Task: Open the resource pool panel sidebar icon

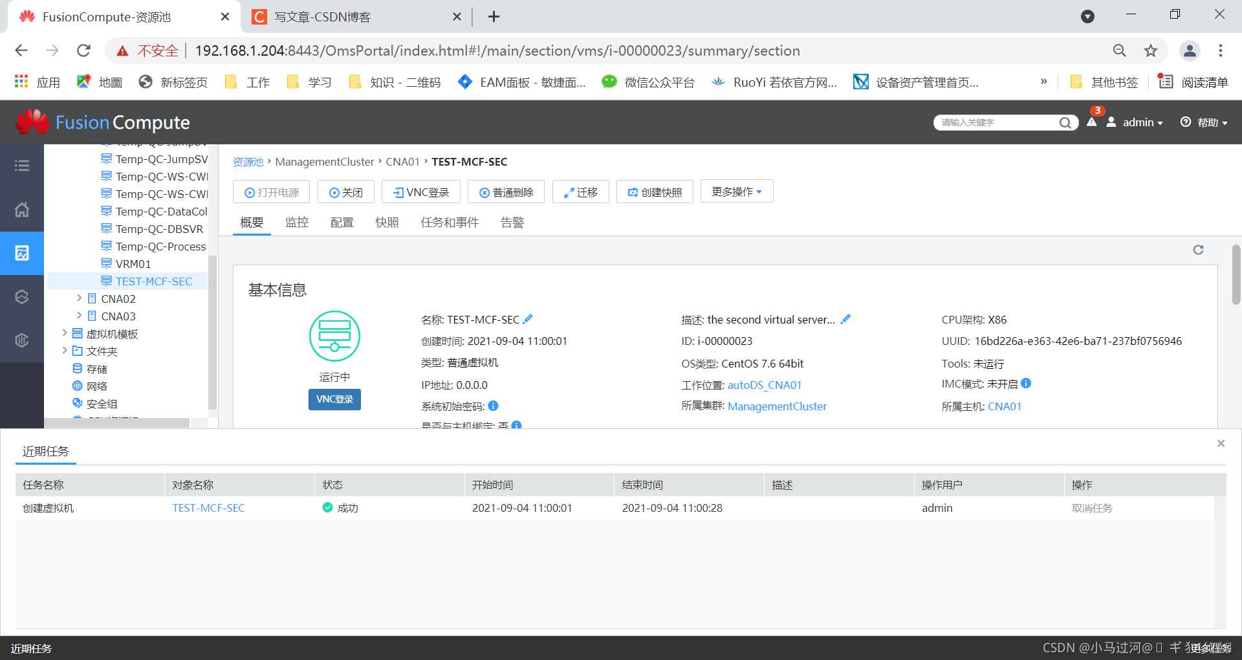Action: pos(22,253)
